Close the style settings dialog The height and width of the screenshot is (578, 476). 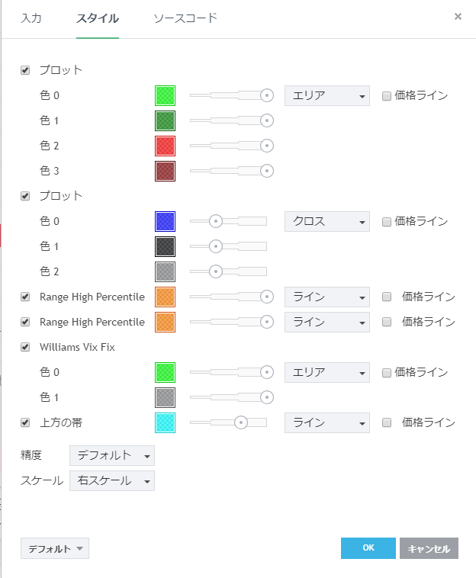point(458,16)
